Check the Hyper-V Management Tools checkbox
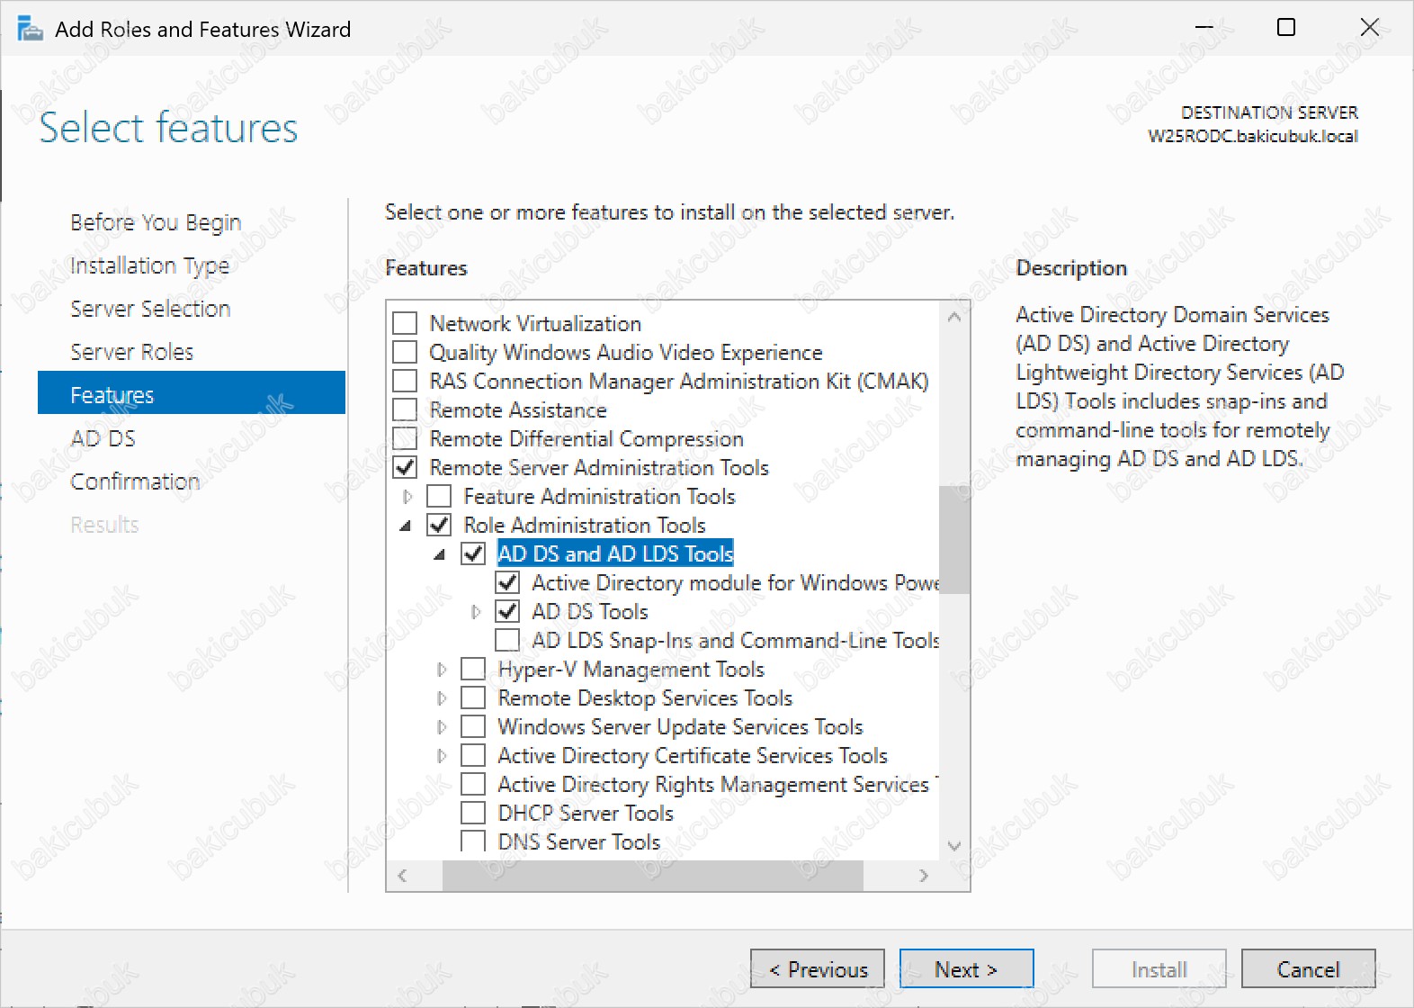The image size is (1414, 1008). [x=473, y=669]
